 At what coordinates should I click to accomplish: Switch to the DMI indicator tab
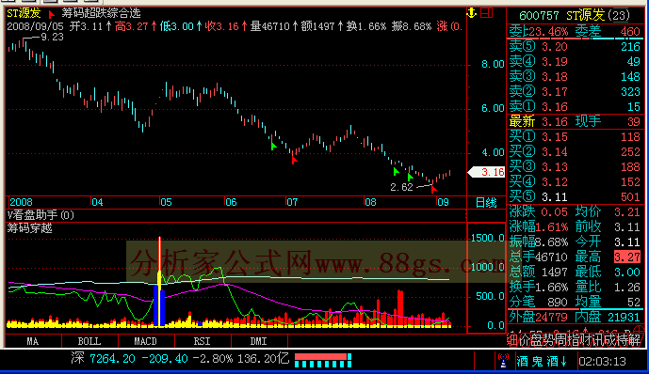click(259, 341)
